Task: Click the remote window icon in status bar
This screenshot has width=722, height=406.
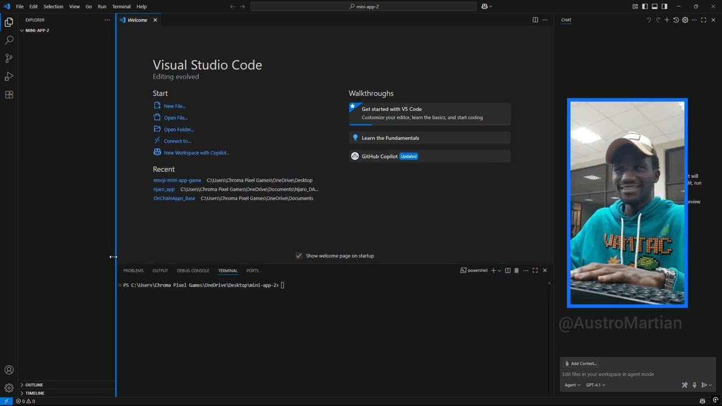Action: coord(6,401)
